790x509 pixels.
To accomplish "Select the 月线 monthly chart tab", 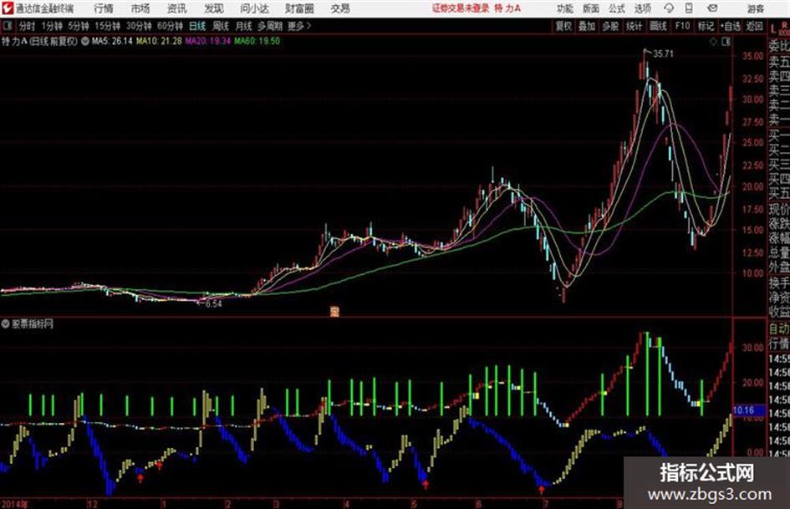I will click(x=244, y=26).
